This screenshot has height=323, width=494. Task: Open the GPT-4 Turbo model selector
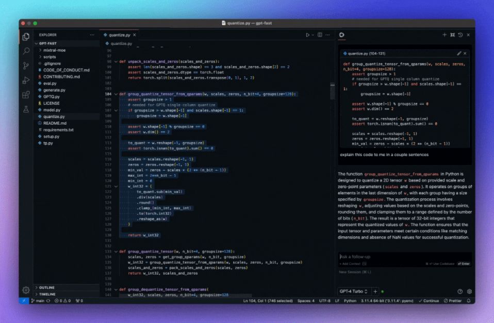(x=353, y=291)
